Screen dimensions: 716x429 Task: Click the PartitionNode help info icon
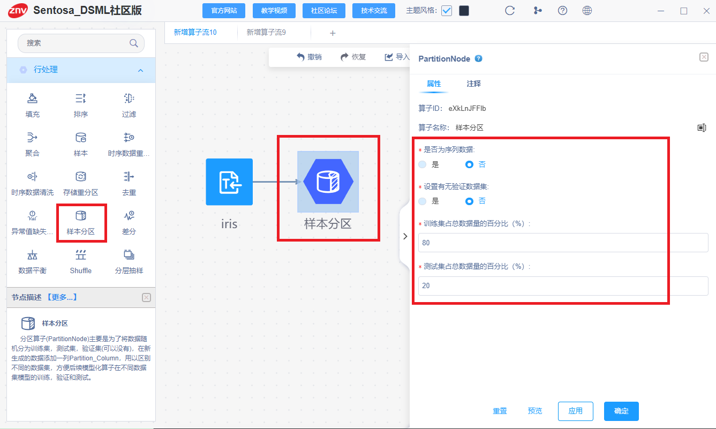click(x=479, y=59)
